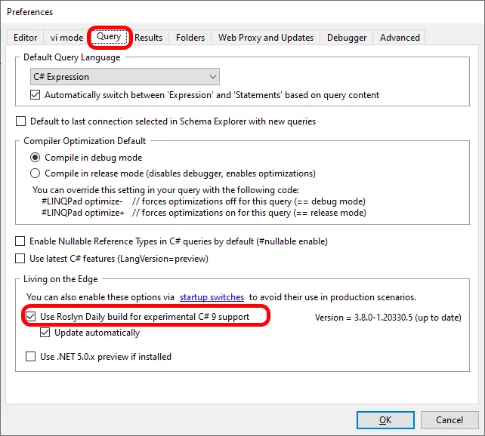Choose Compile in release mode option

coord(35,173)
